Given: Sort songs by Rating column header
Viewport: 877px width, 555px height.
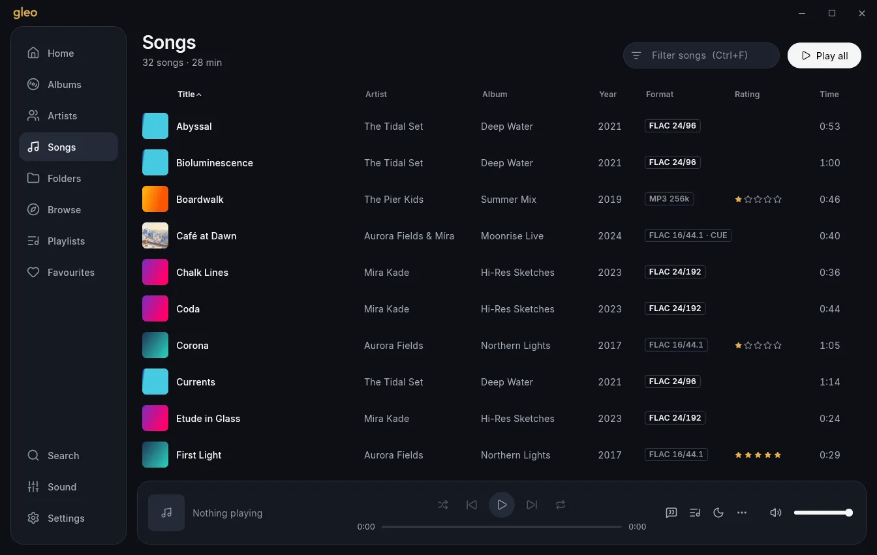Looking at the screenshot, I should 747,95.
